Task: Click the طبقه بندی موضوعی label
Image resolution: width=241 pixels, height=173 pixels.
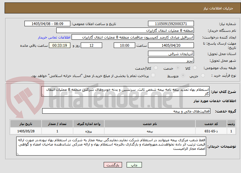Action: [x=220, y=68]
